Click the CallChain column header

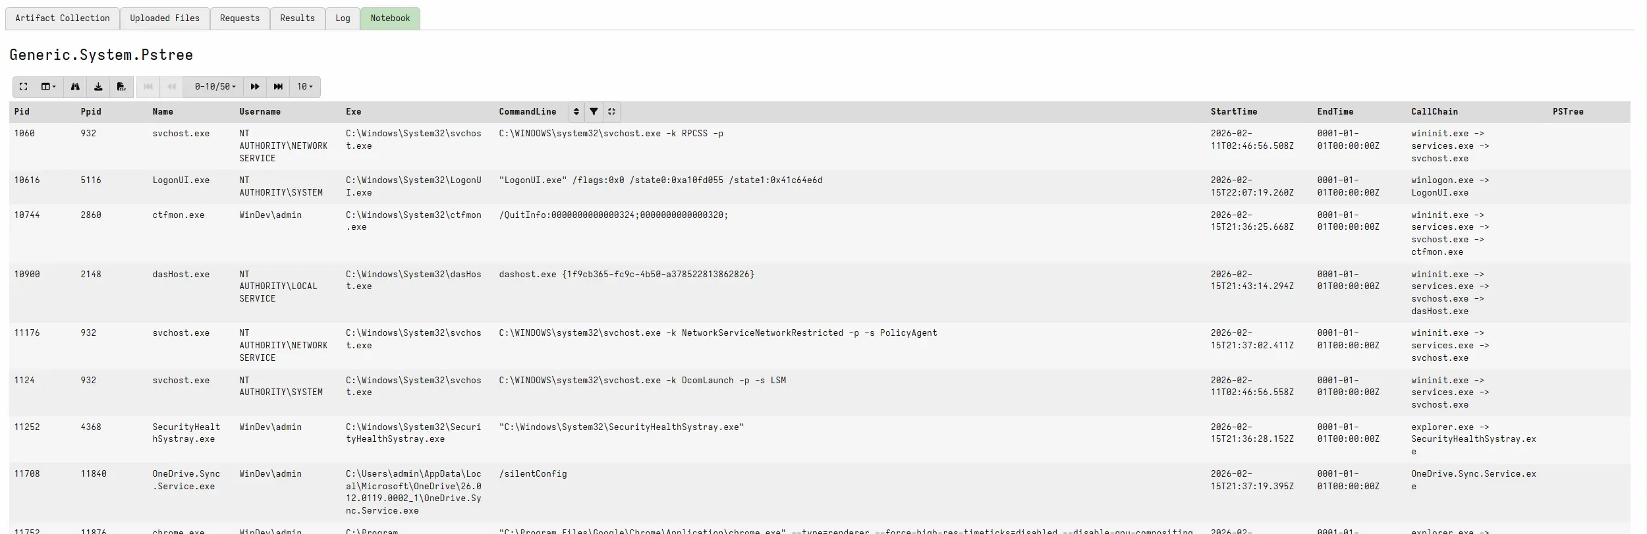point(1434,112)
